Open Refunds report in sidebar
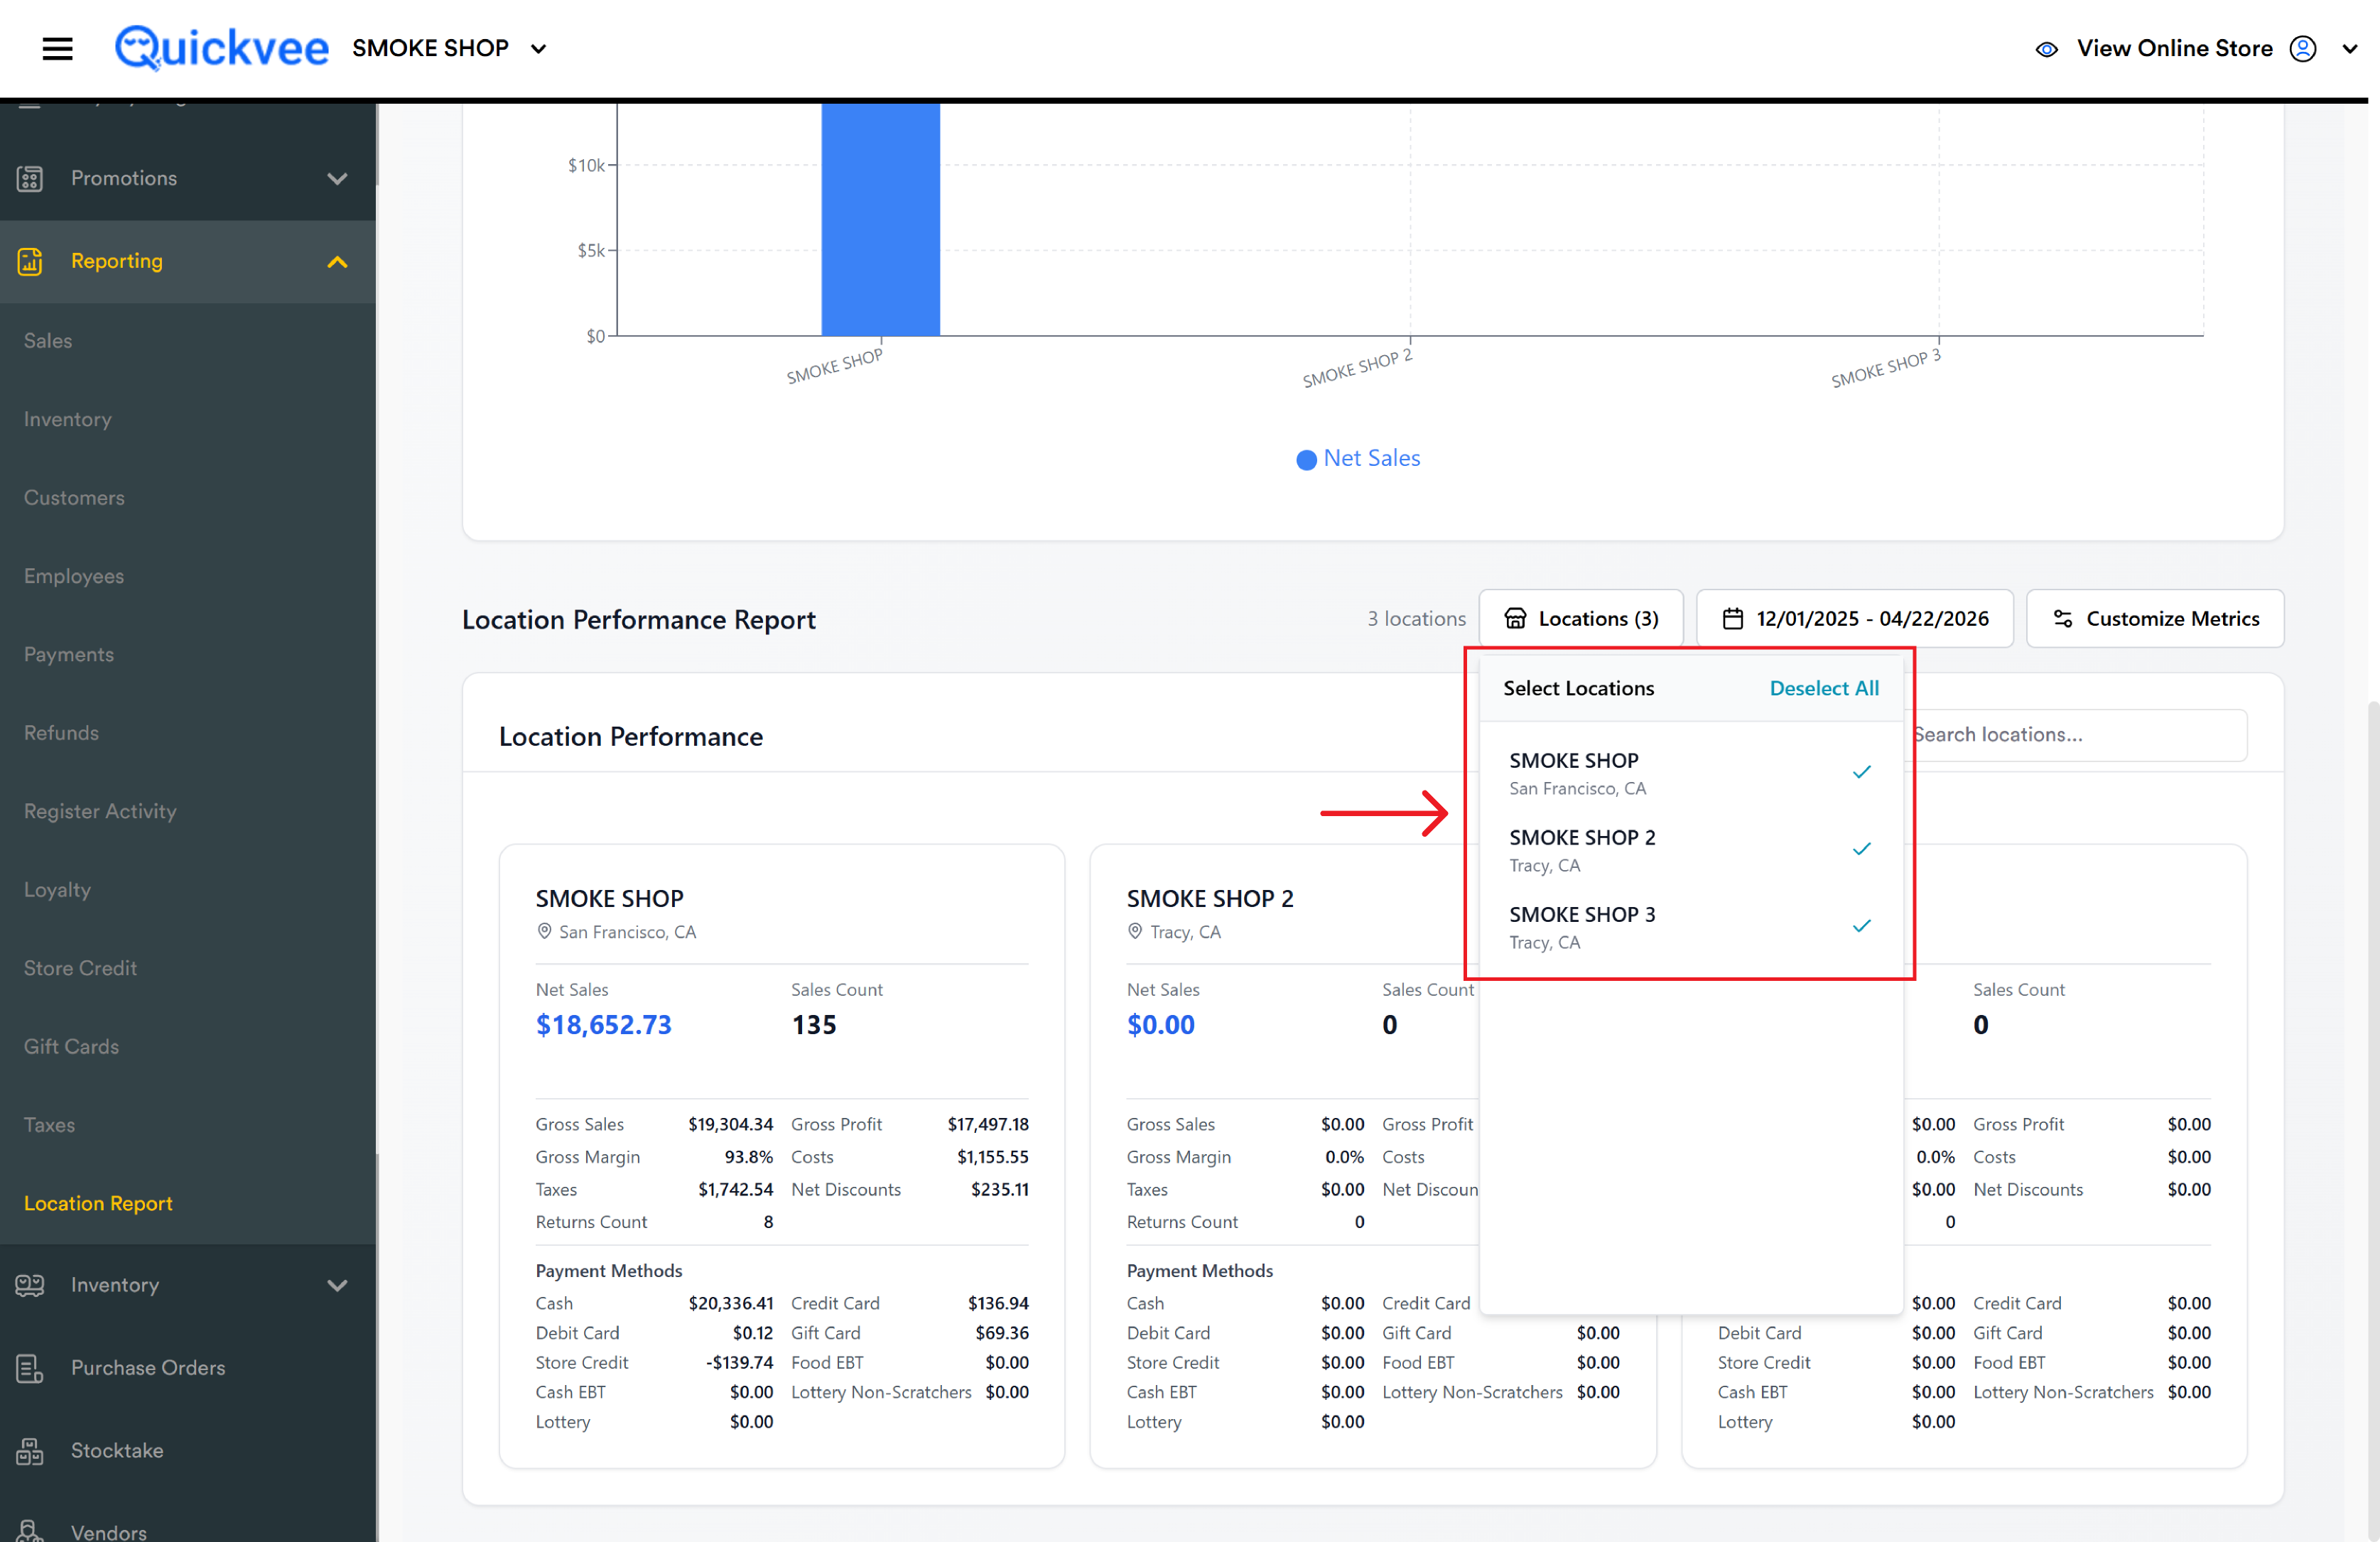This screenshot has height=1542, width=2380. (x=61, y=733)
